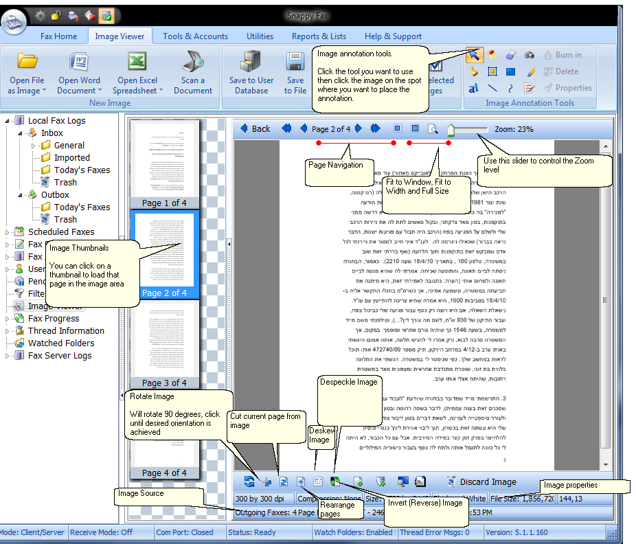Click the Rotate Image icon

(248, 482)
